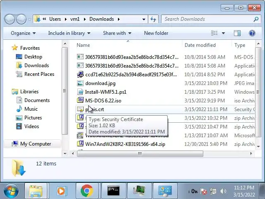Click the Downloads breadcrumb segment
Image resolution: width=265 pixels, height=199 pixels.
[101, 19]
